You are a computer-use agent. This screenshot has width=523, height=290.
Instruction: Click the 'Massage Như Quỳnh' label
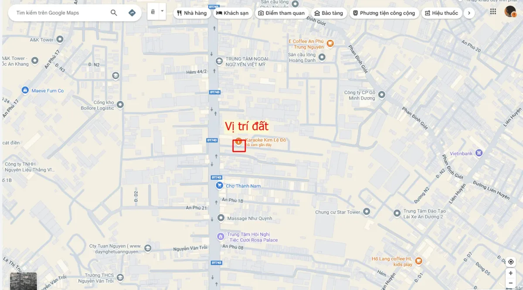(249, 218)
